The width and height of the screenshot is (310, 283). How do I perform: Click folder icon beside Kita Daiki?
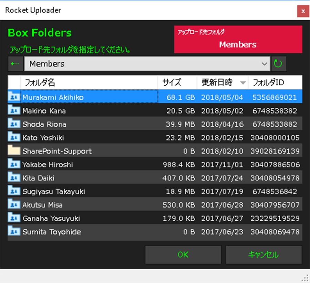tap(14, 177)
